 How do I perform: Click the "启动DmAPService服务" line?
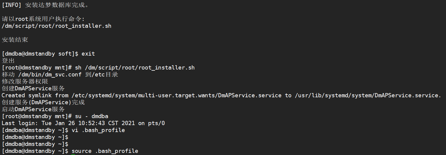[x=33, y=109]
